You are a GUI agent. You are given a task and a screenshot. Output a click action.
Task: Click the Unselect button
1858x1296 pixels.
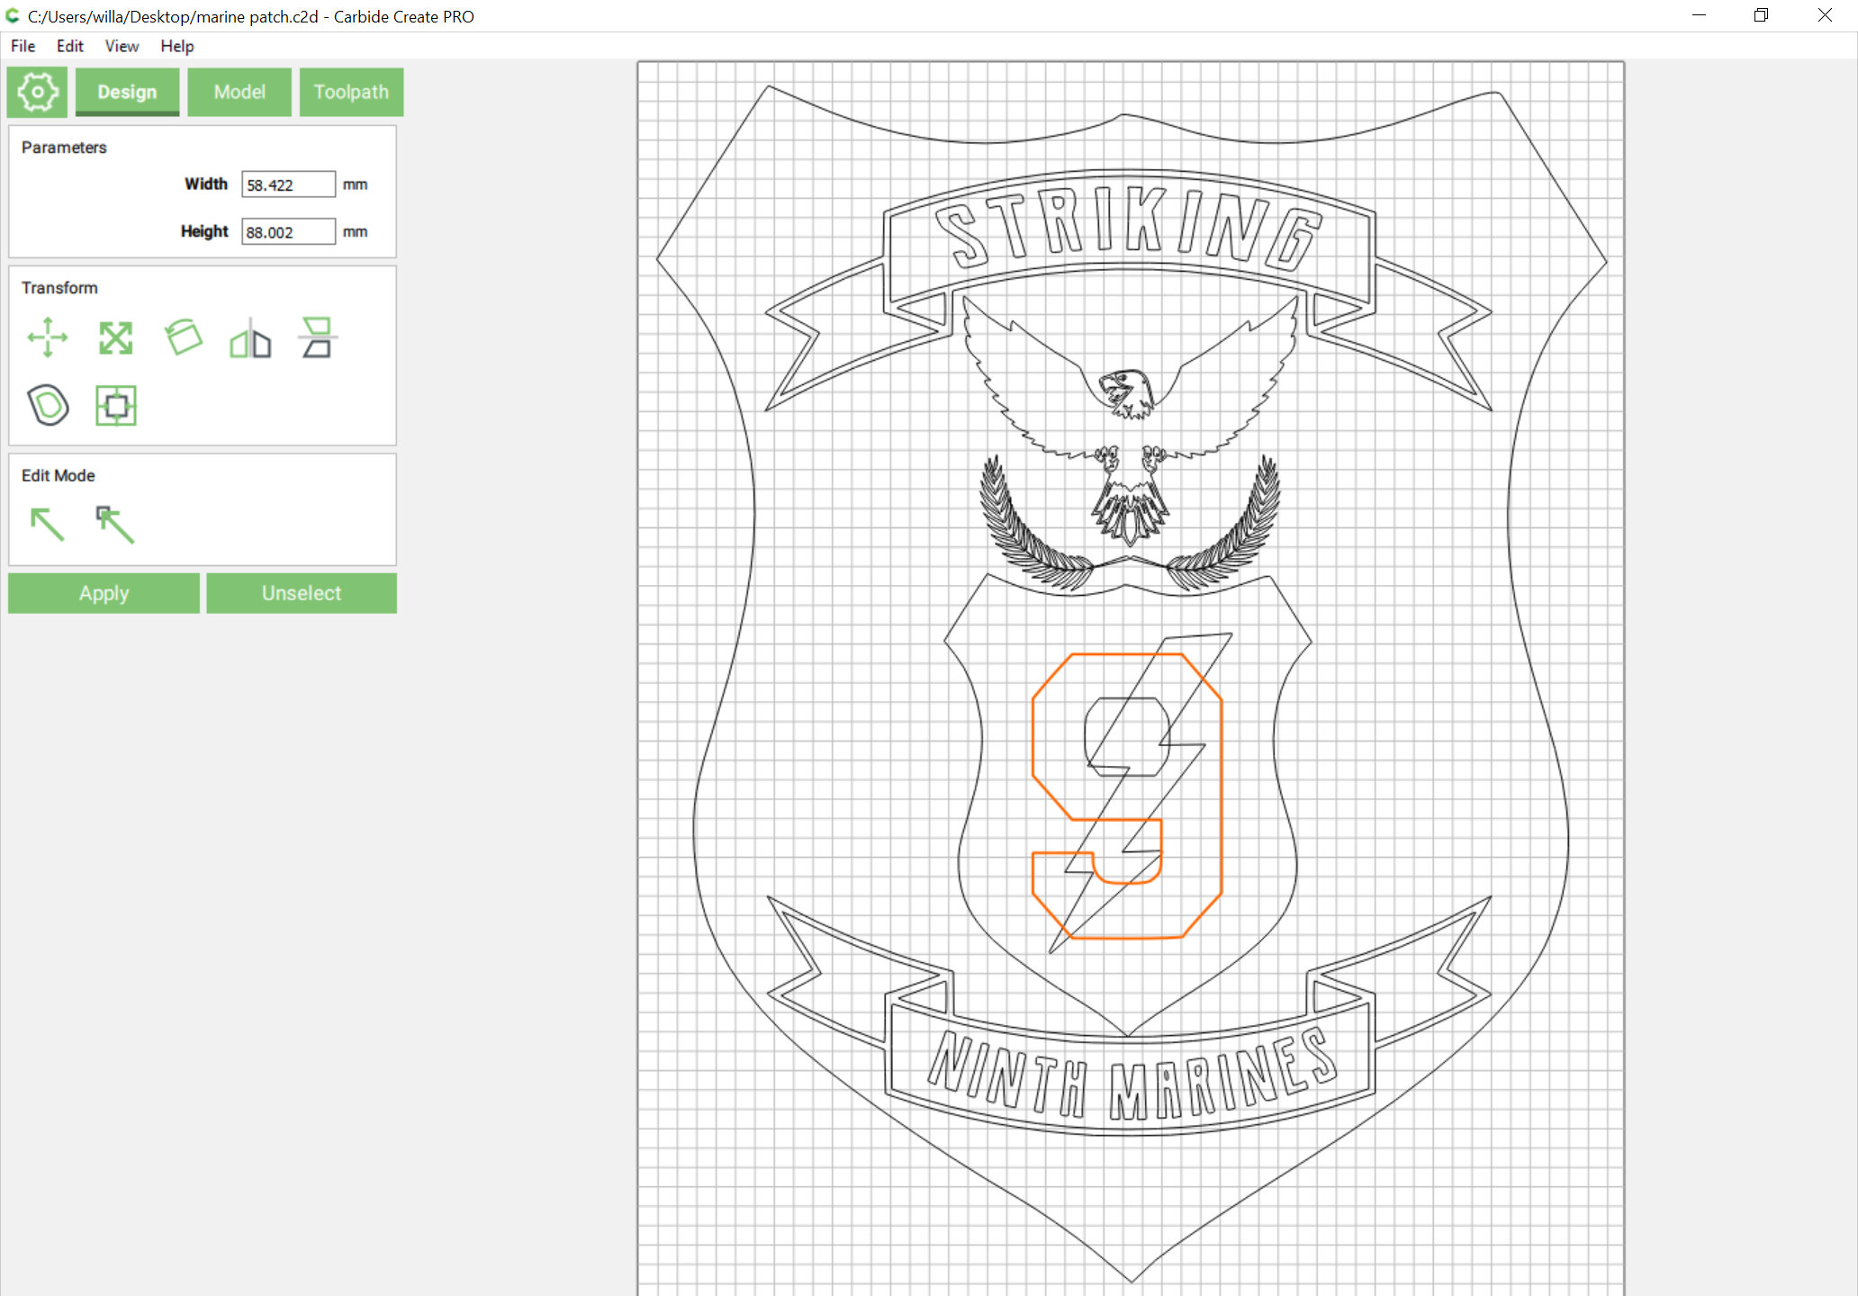pyautogui.click(x=302, y=593)
